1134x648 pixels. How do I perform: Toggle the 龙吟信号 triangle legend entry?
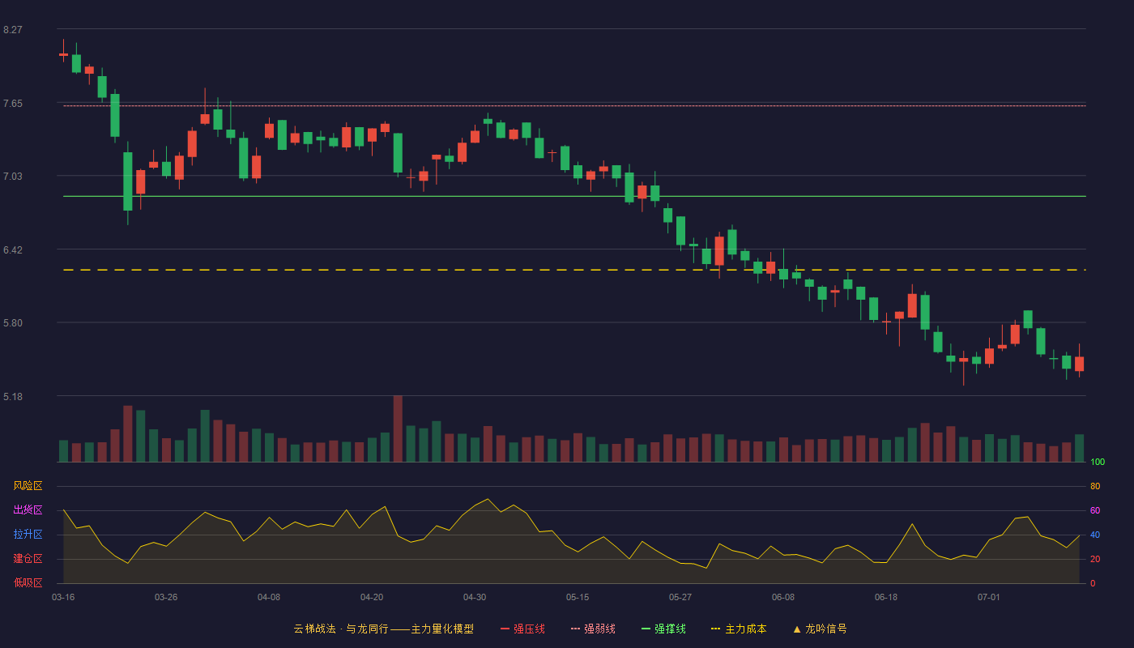point(819,629)
